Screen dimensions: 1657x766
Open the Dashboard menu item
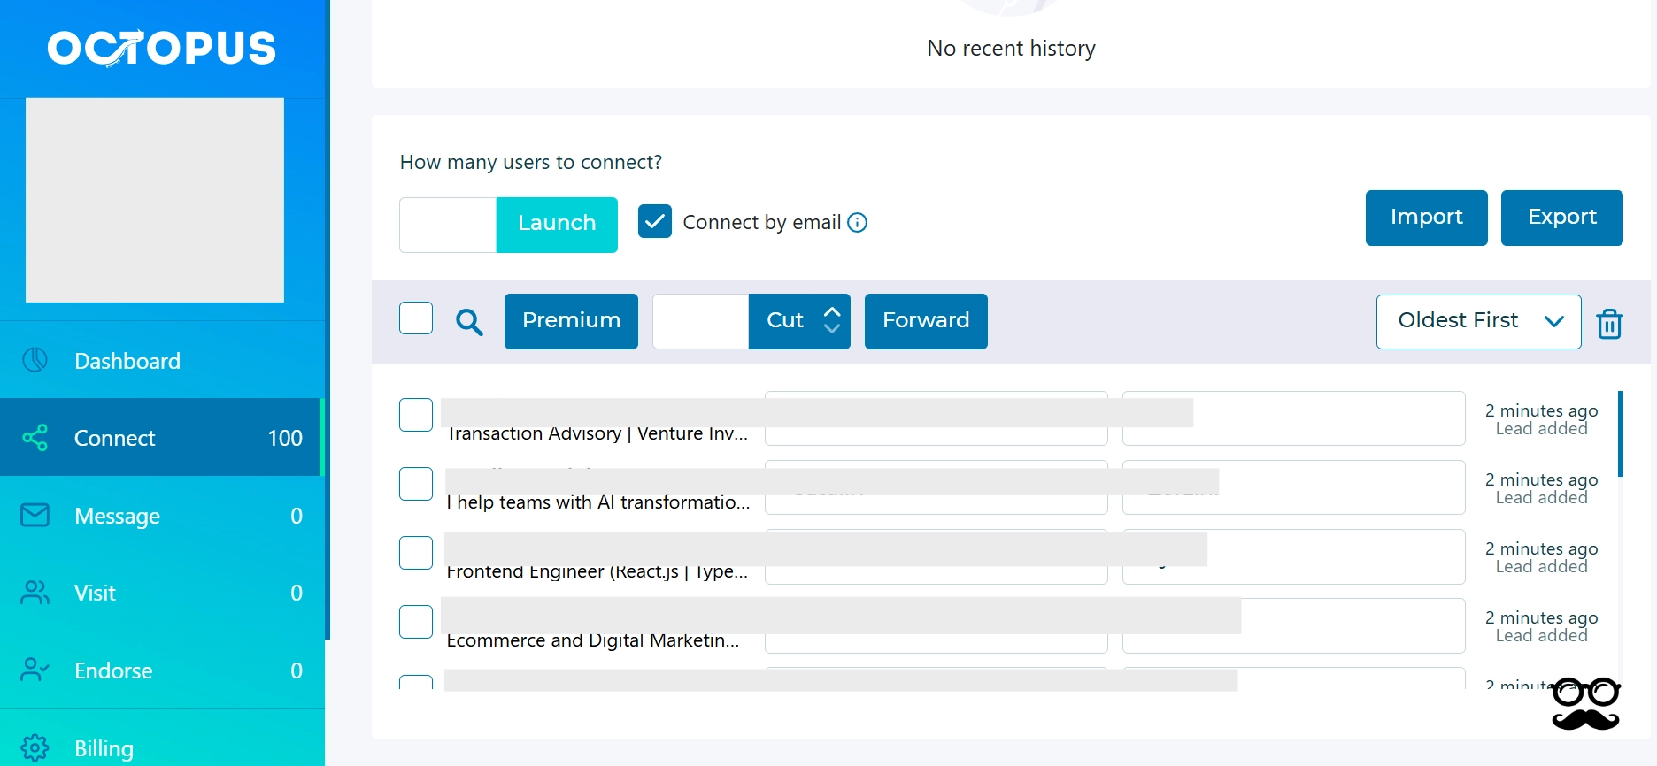click(162, 360)
